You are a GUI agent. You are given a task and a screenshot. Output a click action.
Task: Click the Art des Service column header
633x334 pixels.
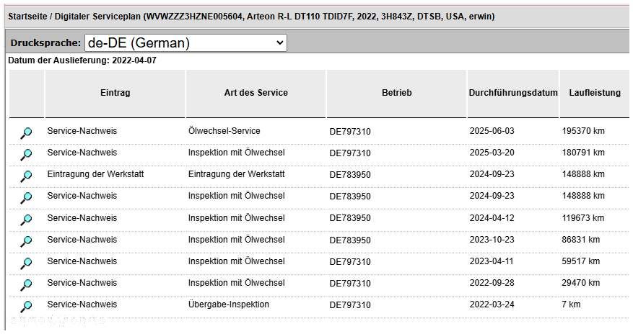(256, 93)
